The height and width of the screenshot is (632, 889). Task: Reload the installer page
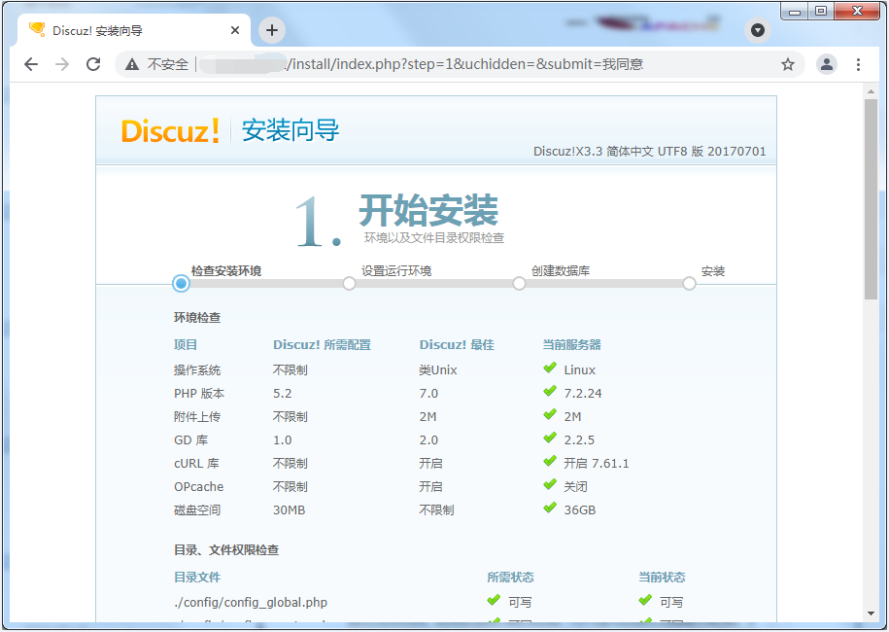point(93,64)
